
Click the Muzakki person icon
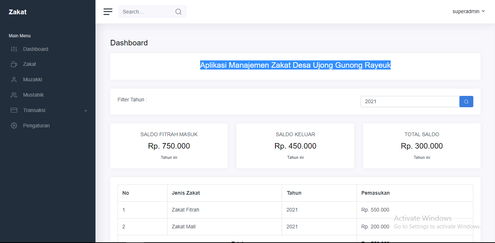coord(14,80)
